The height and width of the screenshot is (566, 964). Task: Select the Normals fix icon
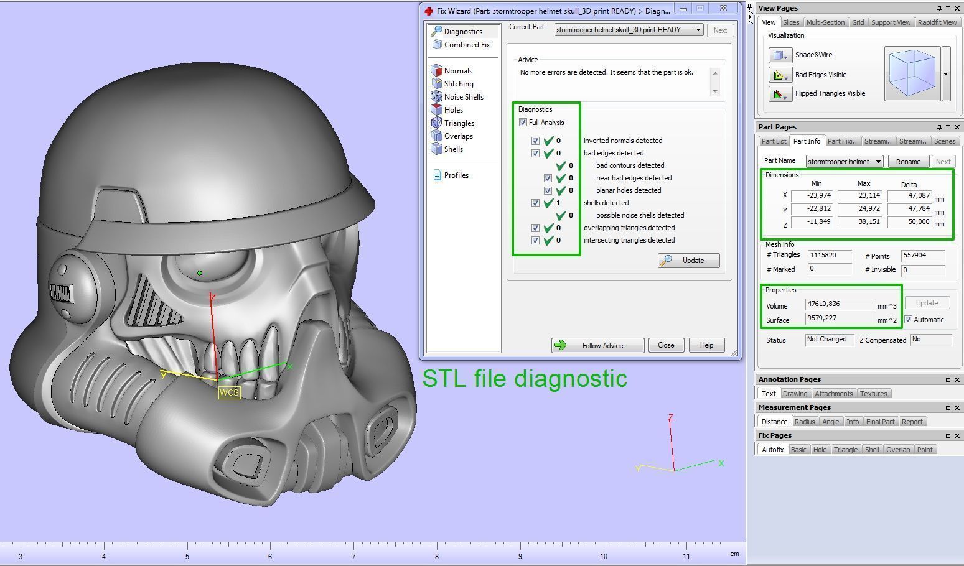(x=436, y=70)
